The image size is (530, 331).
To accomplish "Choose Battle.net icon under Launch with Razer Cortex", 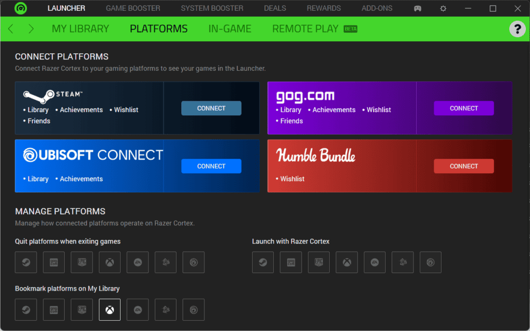I will tap(403, 262).
